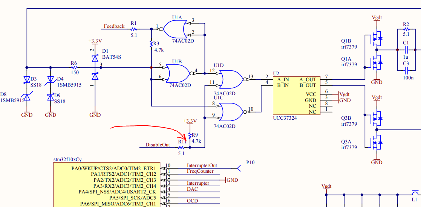Image resolution: width=421 pixels, height=207 pixels.
Task: Click the InterrupterOut net label
Action: [202, 166]
